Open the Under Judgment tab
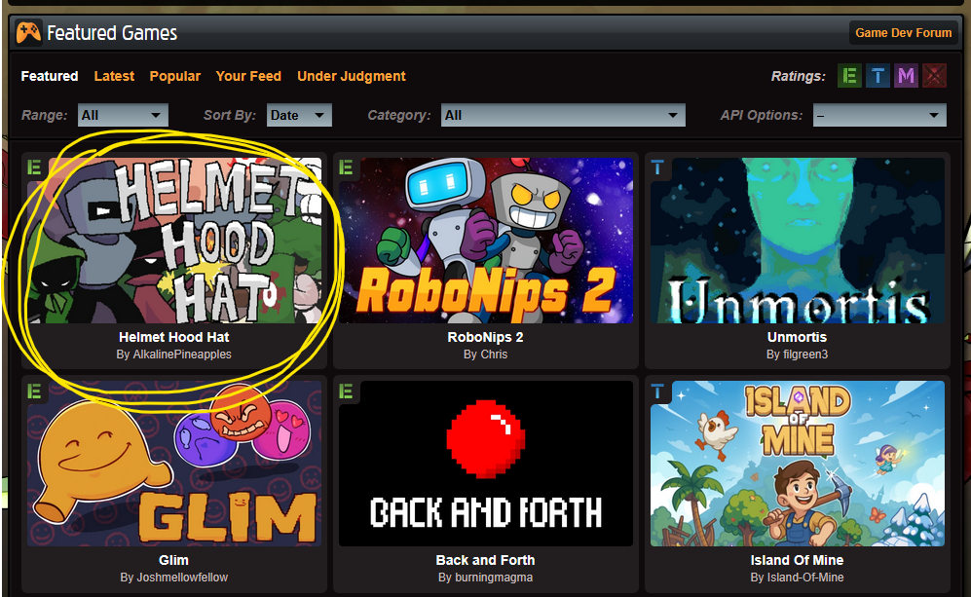 pos(352,76)
